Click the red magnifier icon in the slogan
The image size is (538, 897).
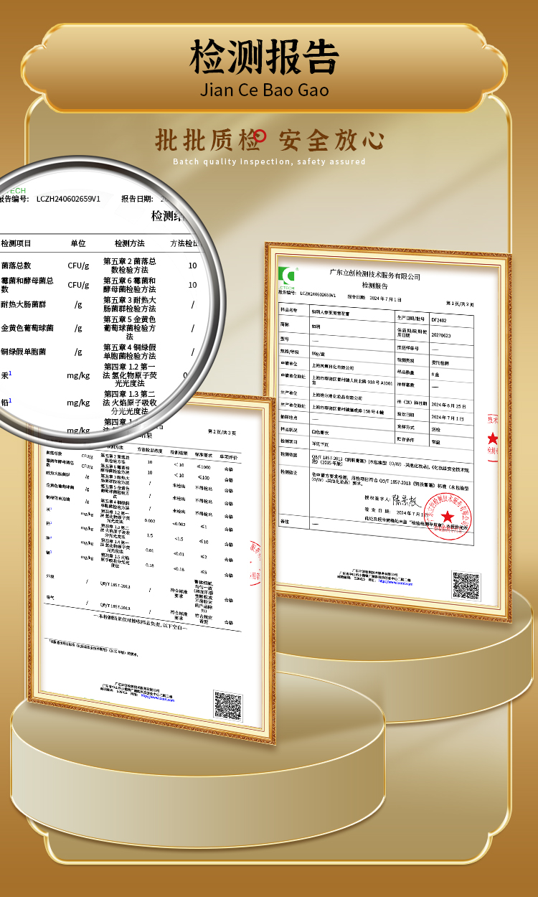[259, 136]
